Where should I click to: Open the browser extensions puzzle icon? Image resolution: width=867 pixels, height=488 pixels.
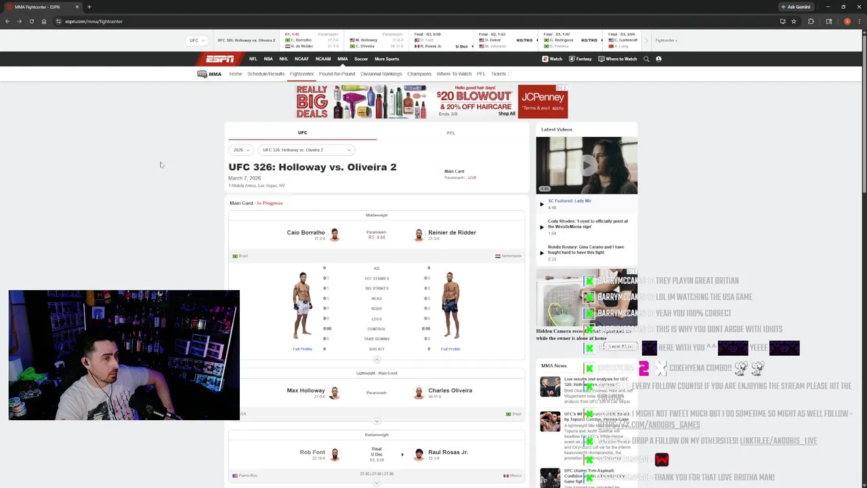pyautogui.click(x=811, y=21)
